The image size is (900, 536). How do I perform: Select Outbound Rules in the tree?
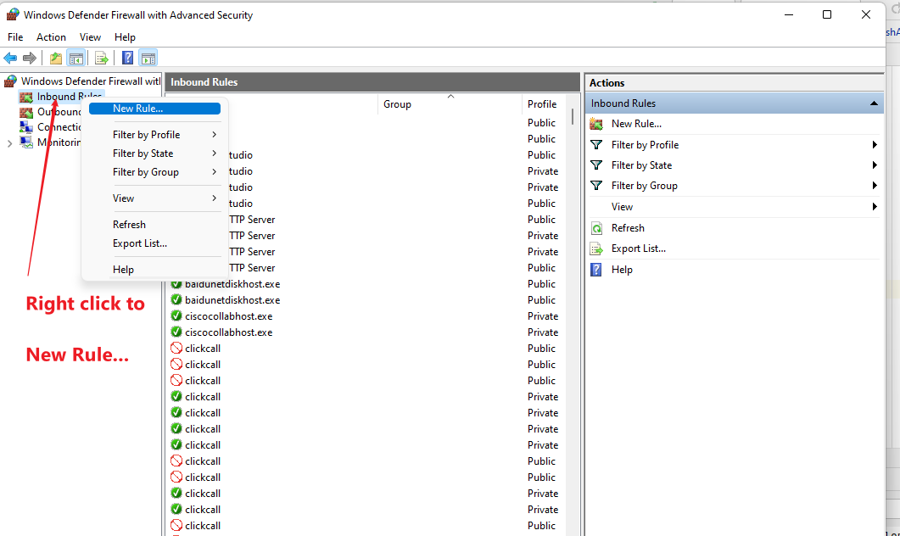coord(59,112)
